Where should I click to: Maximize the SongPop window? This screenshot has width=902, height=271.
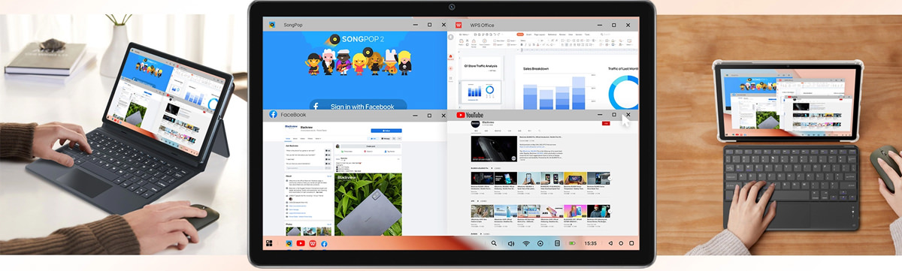(x=429, y=25)
